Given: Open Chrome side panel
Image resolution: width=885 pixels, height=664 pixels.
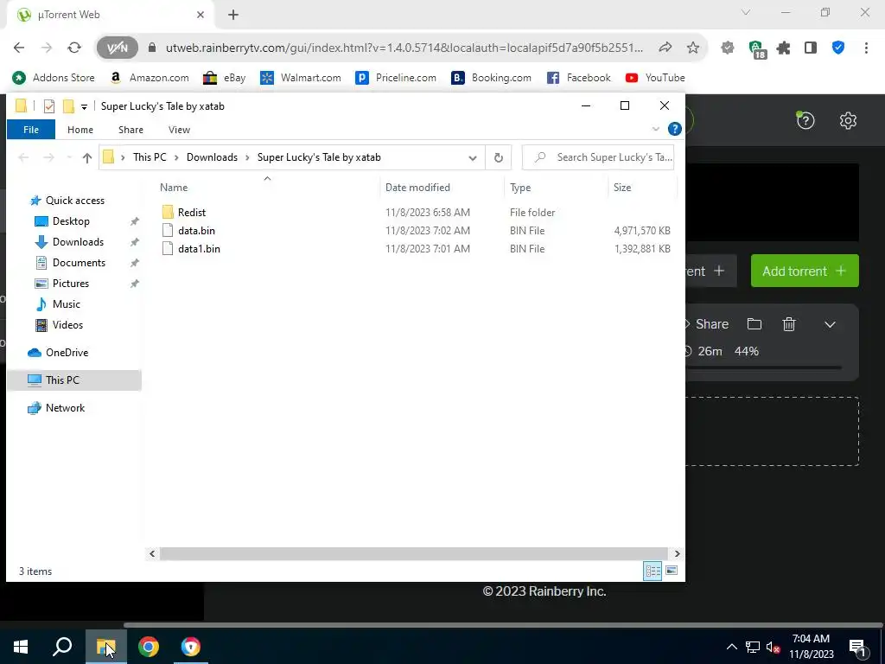Looking at the screenshot, I should point(811,48).
